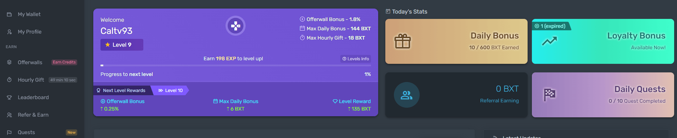677x138 pixels.
Task: Select the Offerwalls layers icon
Action: pos(9,62)
